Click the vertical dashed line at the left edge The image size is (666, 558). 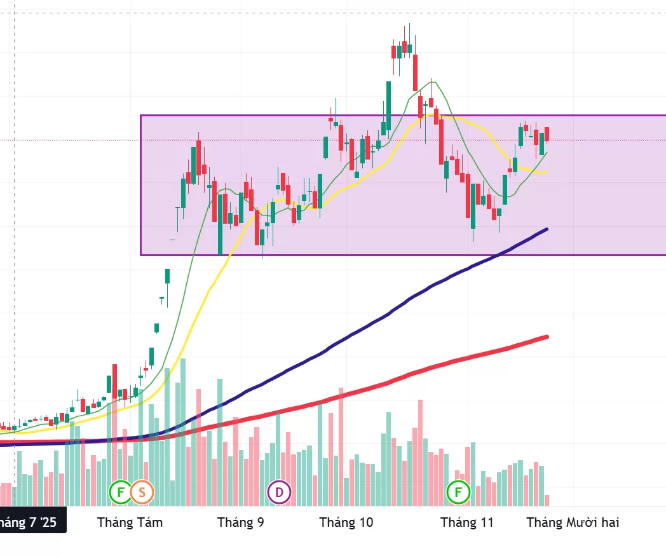[15, 254]
